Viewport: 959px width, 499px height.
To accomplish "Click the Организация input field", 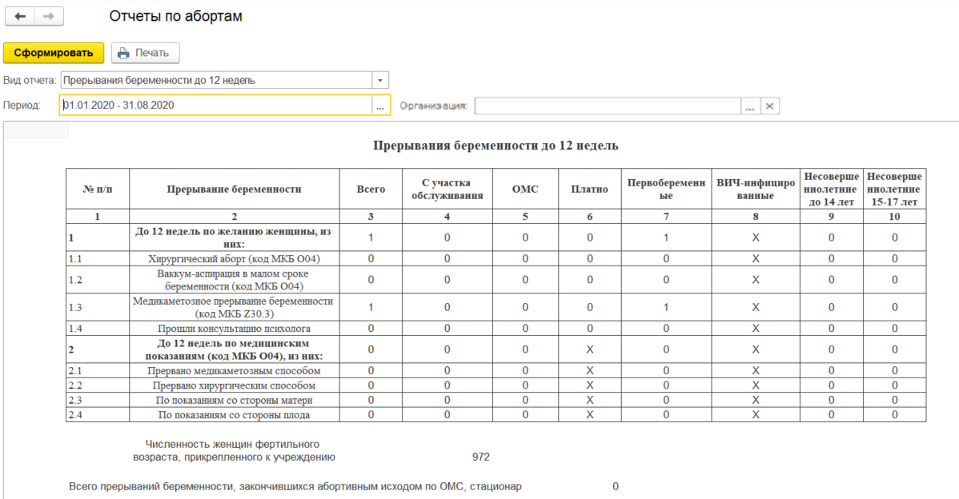I will pos(608,106).
